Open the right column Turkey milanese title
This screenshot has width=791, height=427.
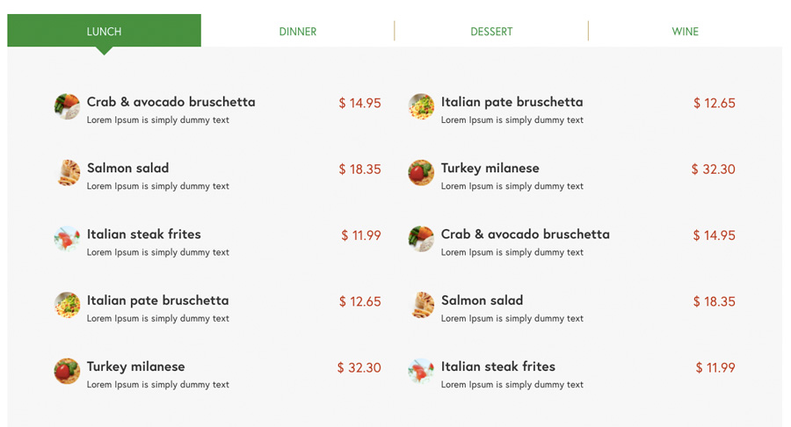coord(490,169)
